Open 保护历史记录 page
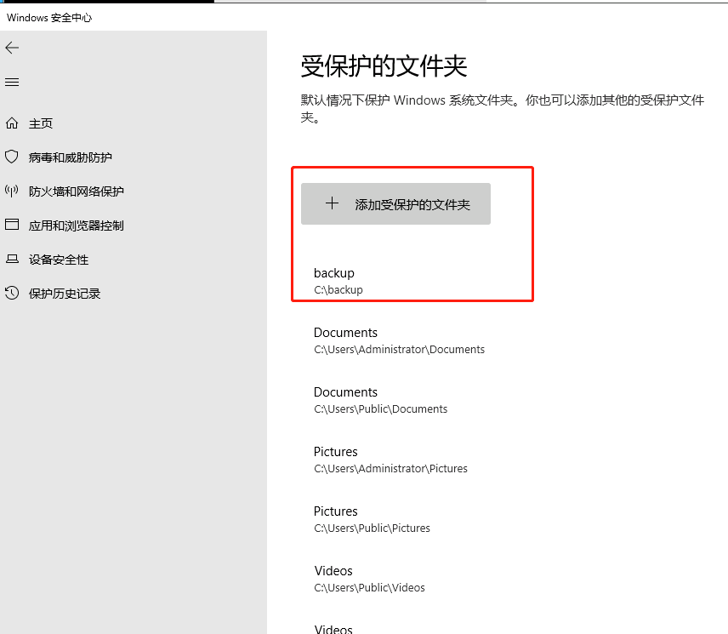This screenshot has height=634, width=728. (65, 294)
